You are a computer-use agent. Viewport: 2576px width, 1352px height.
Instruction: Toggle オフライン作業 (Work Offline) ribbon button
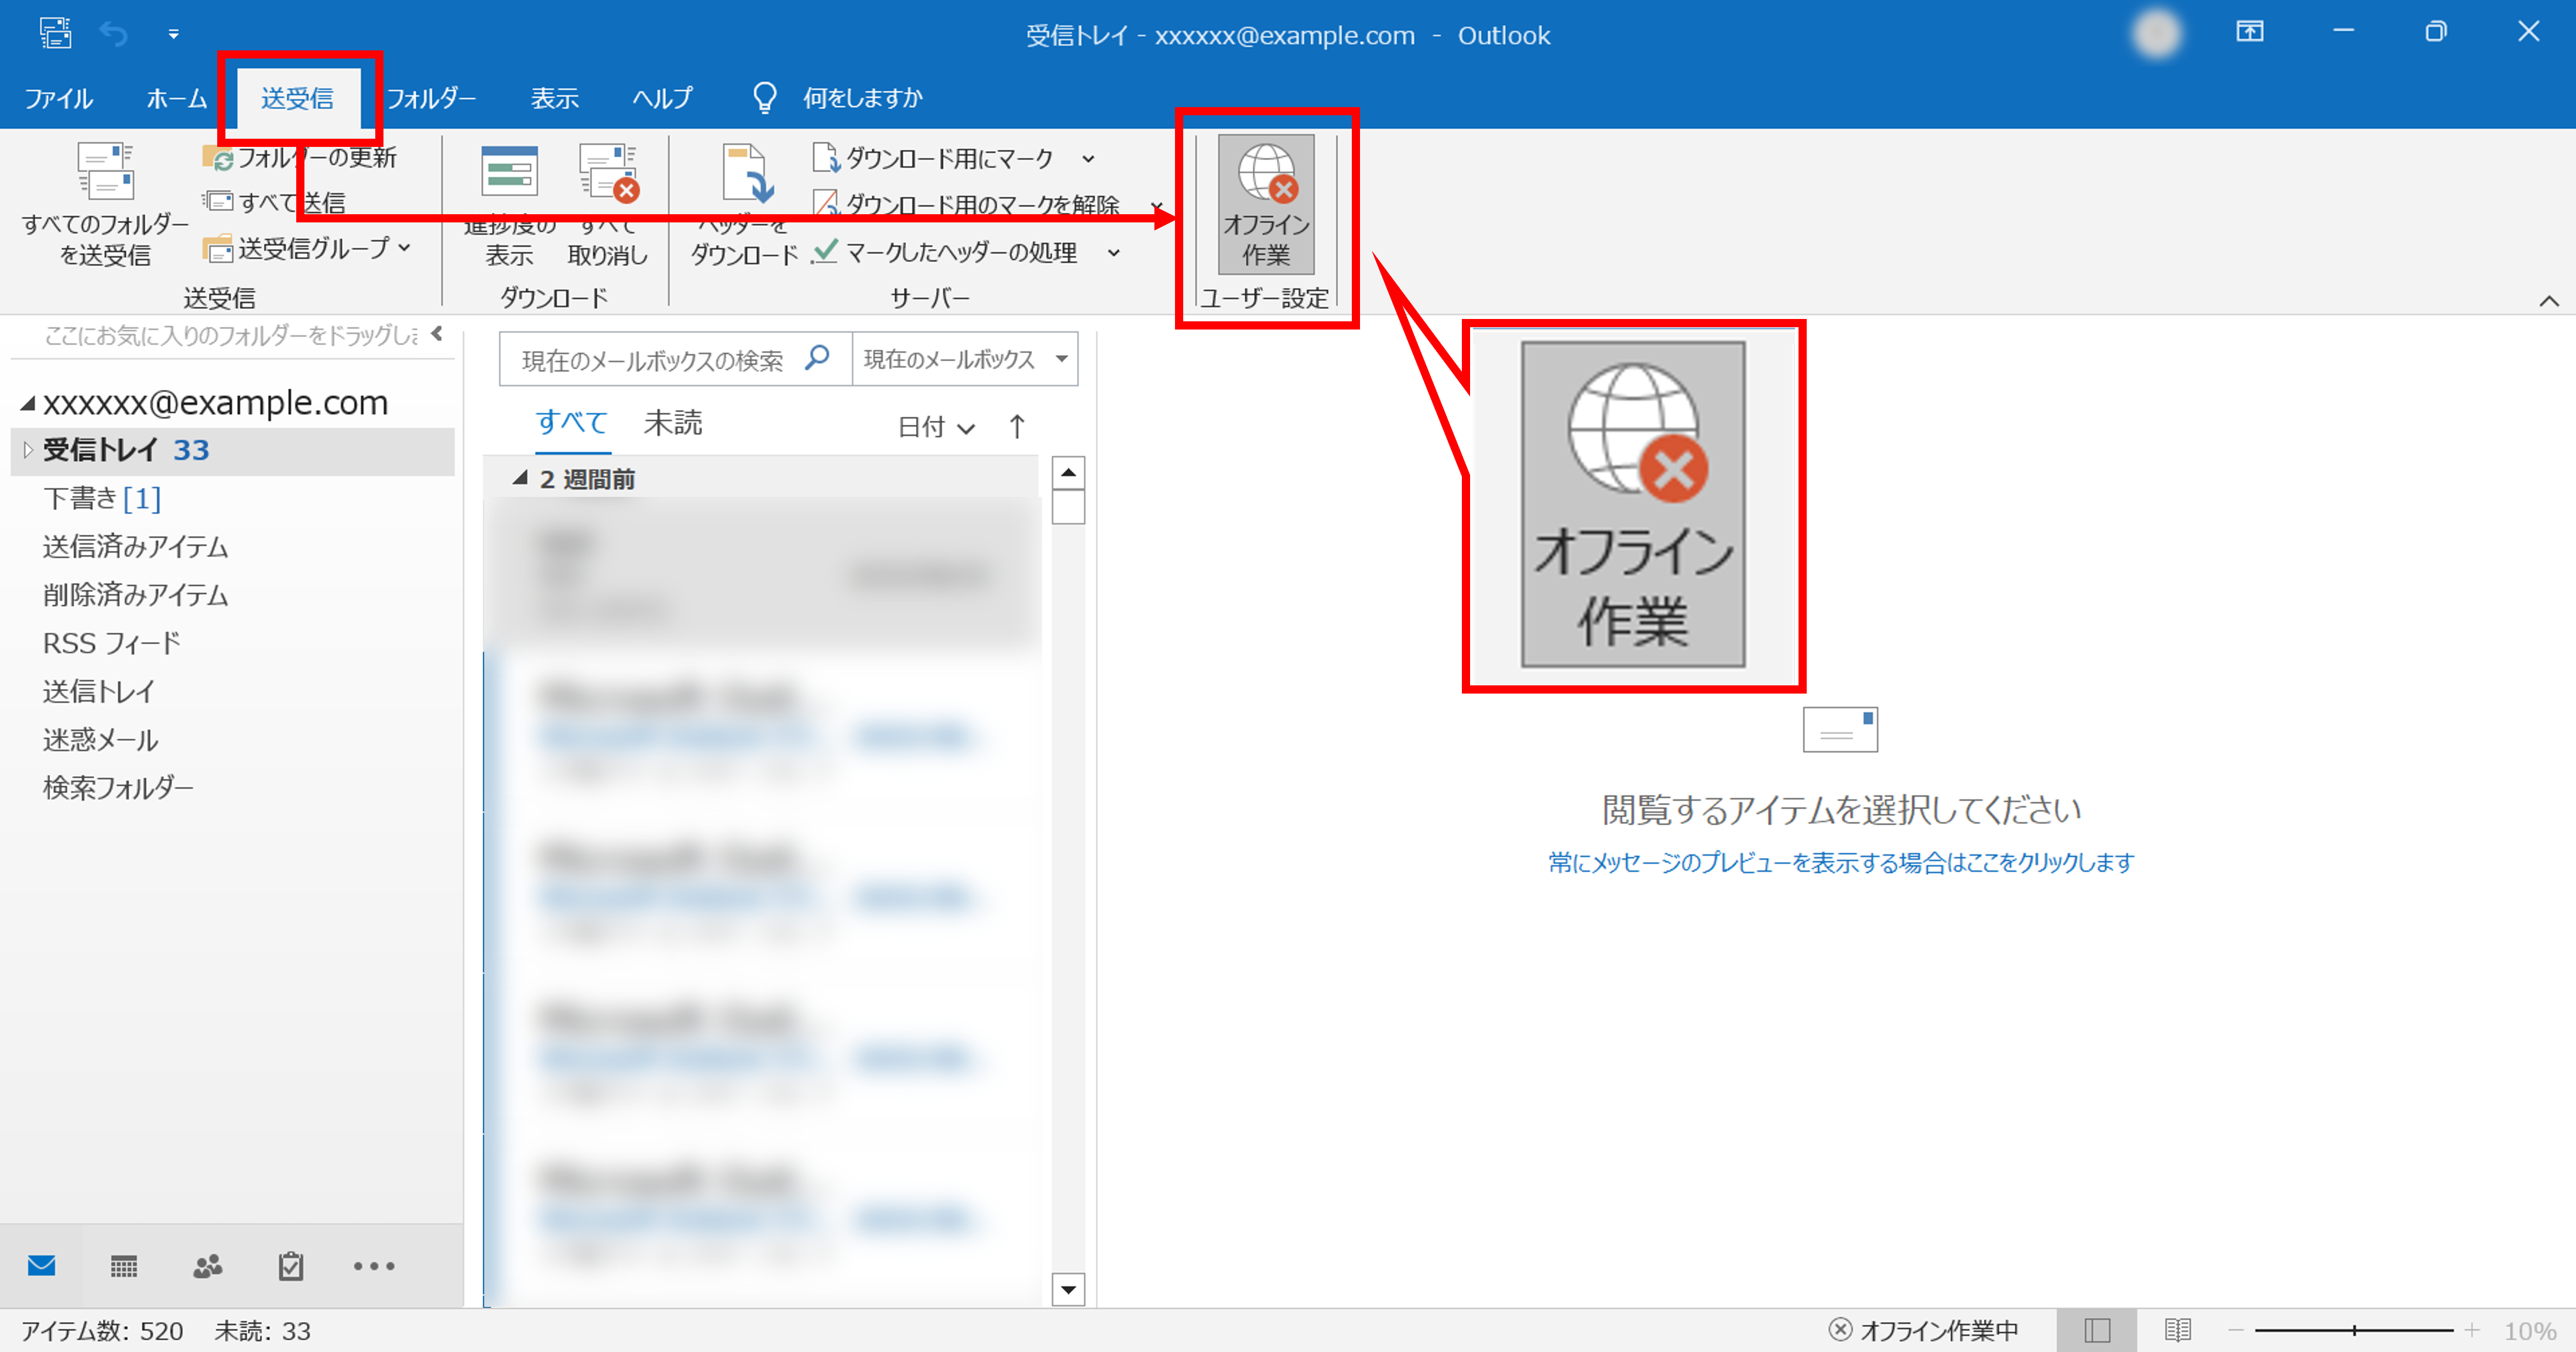(1266, 205)
